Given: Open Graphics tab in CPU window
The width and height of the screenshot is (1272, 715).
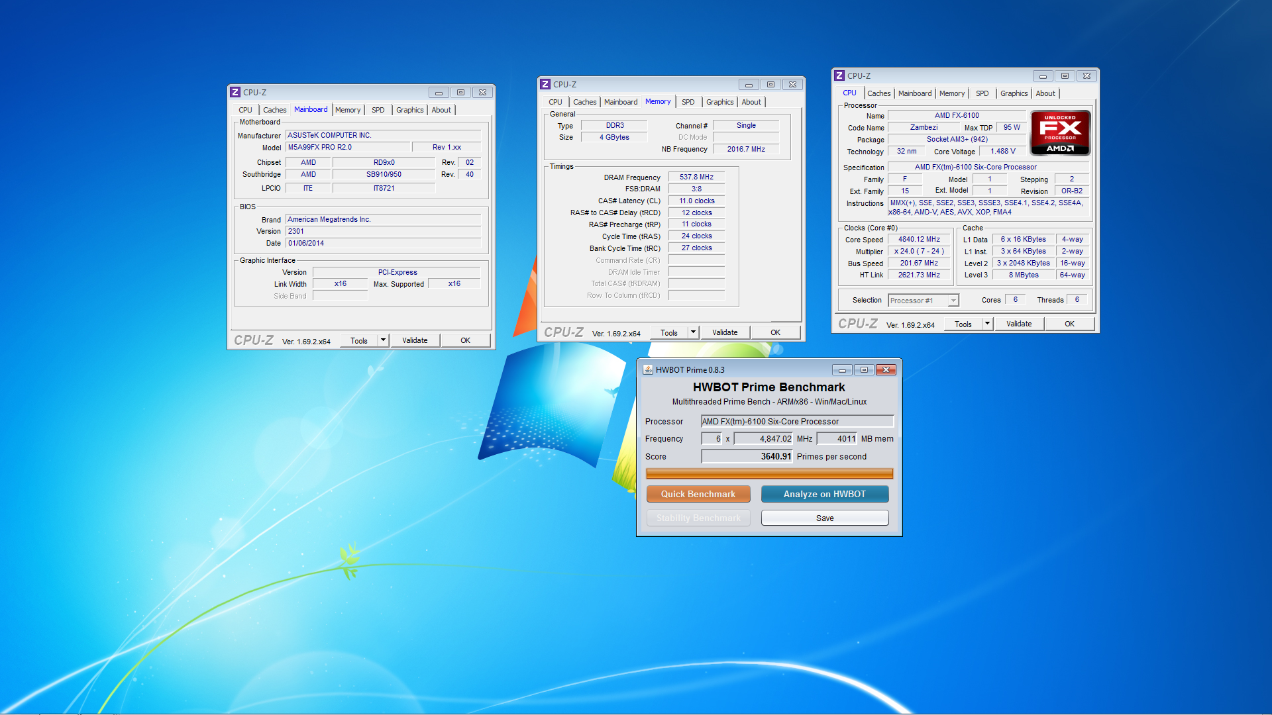Looking at the screenshot, I should [1014, 93].
